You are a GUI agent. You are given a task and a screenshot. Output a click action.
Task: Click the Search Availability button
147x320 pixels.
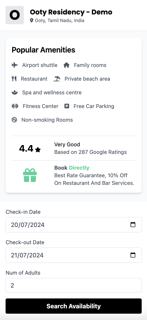pos(73,306)
